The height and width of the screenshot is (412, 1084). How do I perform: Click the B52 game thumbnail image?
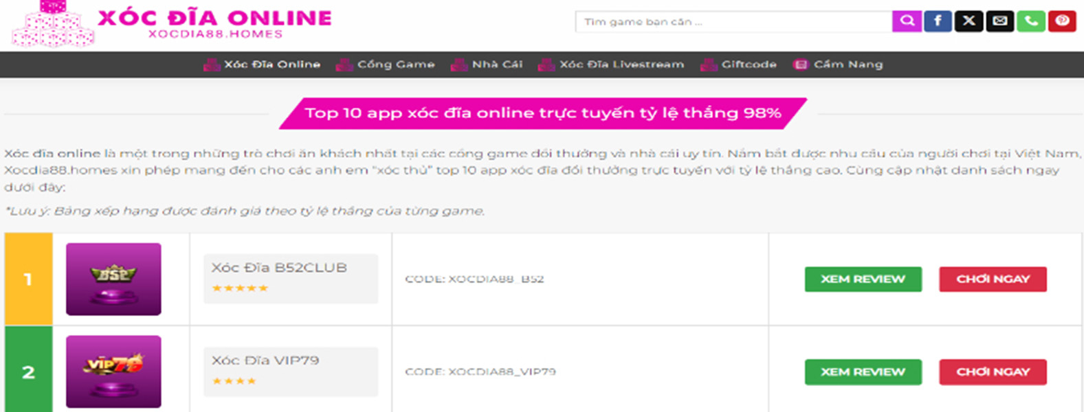tap(113, 279)
